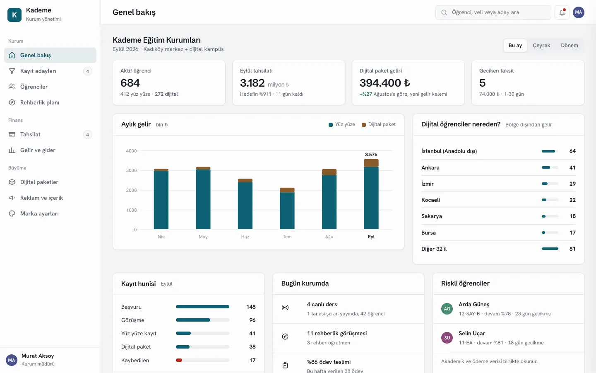Open Rehberlik planı menu item

50,102
